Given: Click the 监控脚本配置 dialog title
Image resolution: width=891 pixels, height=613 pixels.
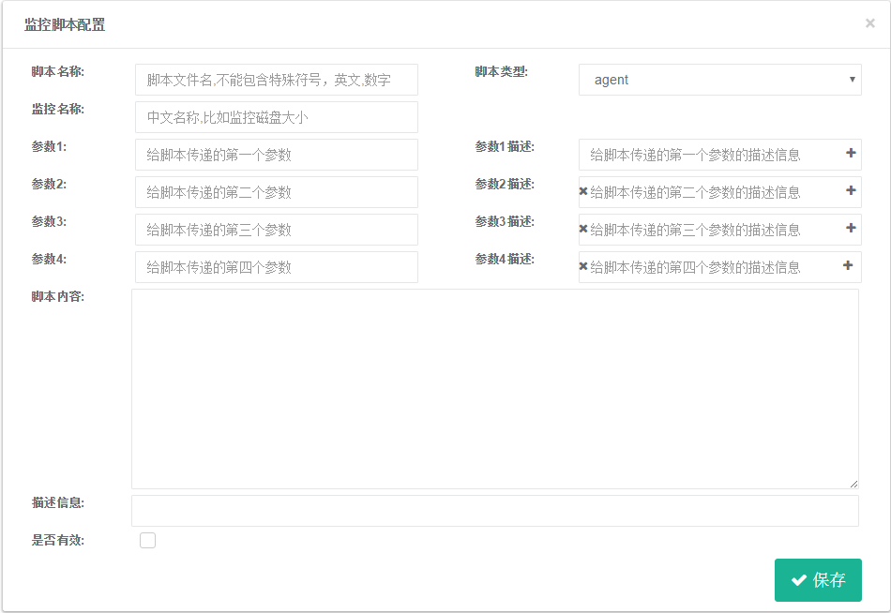Looking at the screenshot, I should pyautogui.click(x=65, y=25).
